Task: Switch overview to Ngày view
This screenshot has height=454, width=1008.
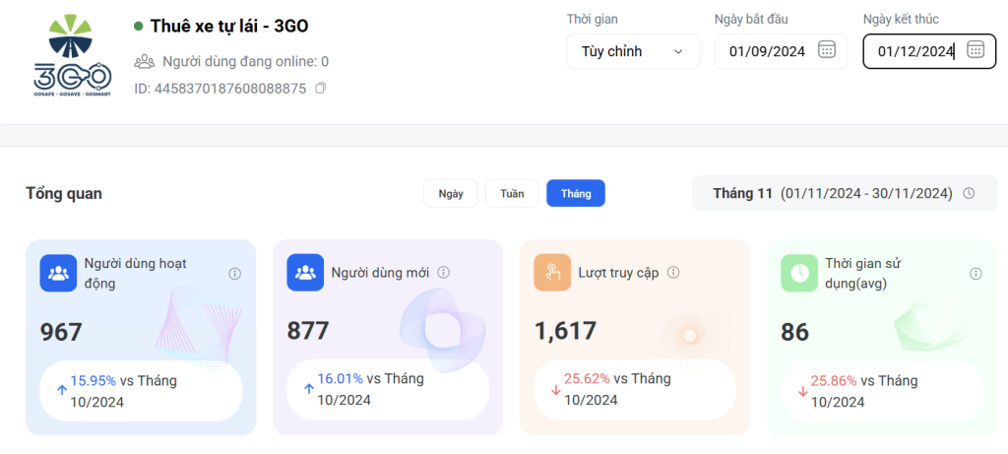Action: click(451, 193)
